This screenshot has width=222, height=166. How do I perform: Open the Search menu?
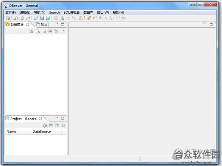(x=54, y=13)
